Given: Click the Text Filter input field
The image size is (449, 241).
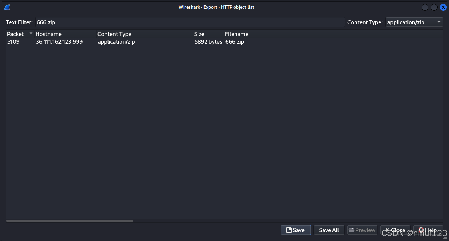Looking at the screenshot, I should point(190,22).
